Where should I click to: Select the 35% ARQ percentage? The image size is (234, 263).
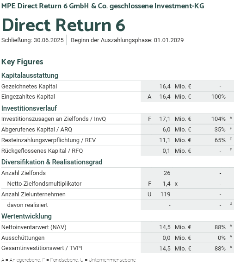pyautogui.click(x=220, y=130)
